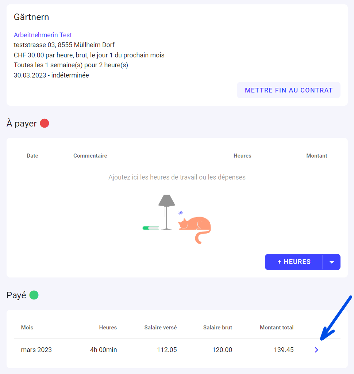Screen dimensions: 354x374
Task: Click the red À payer status dot
Action: (x=45, y=124)
